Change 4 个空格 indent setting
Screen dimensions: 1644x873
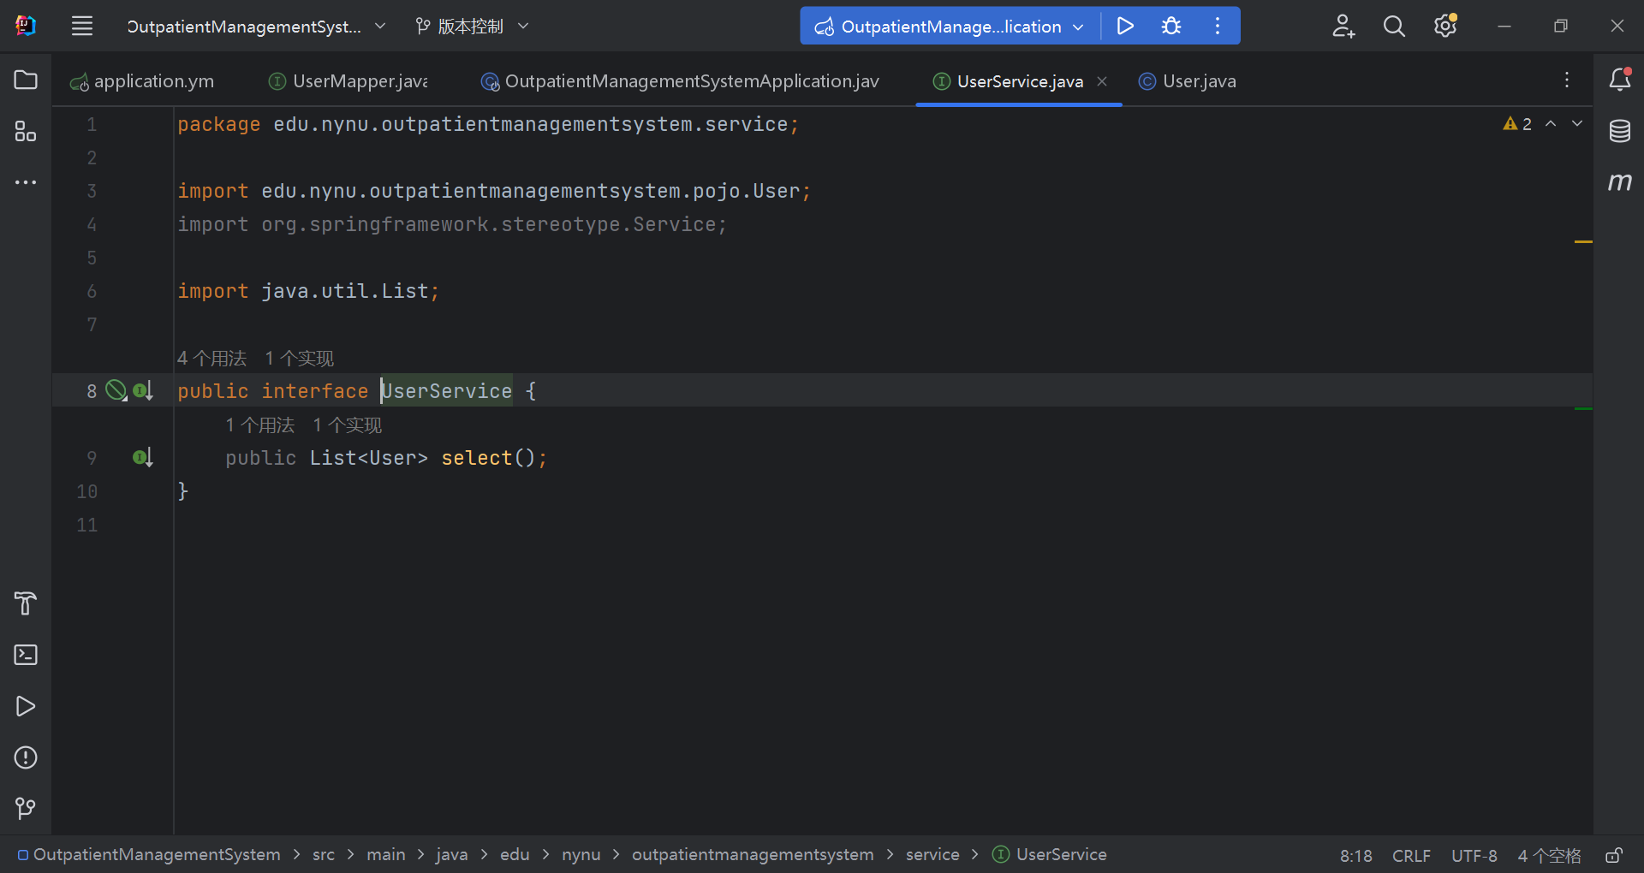(1550, 856)
